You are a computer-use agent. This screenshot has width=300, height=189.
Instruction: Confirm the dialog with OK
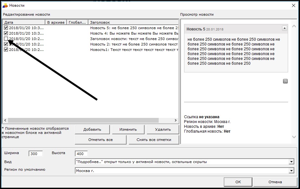pos(238,182)
